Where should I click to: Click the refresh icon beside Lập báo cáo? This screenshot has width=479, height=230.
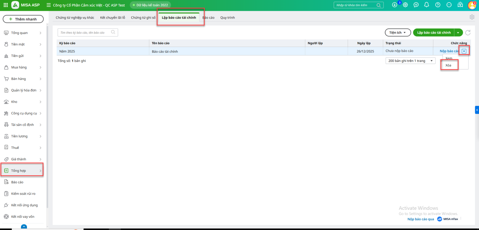[x=468, y=32]
